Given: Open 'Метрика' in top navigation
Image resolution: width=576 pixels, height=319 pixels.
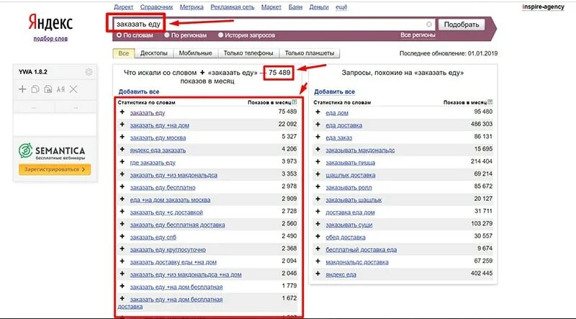Looking at the screenshot, I should point(192,7).
